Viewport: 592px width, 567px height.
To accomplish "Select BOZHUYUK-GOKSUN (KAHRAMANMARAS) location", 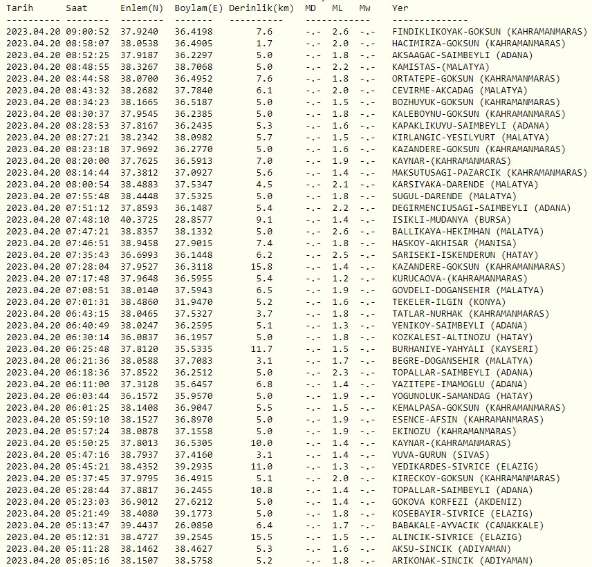I will pos(476,102).
